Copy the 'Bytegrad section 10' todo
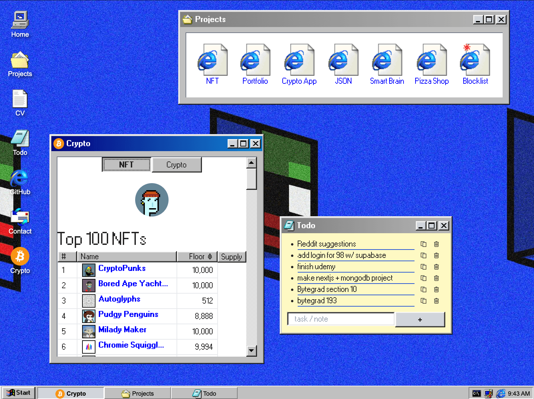The image size is (534, 399). [424, 290]
